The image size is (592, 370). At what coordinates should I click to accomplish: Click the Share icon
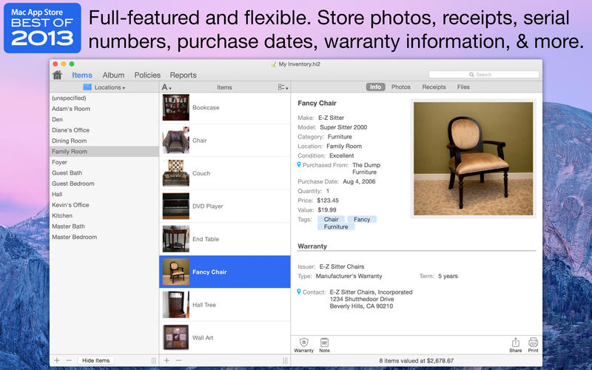[516, 343]
